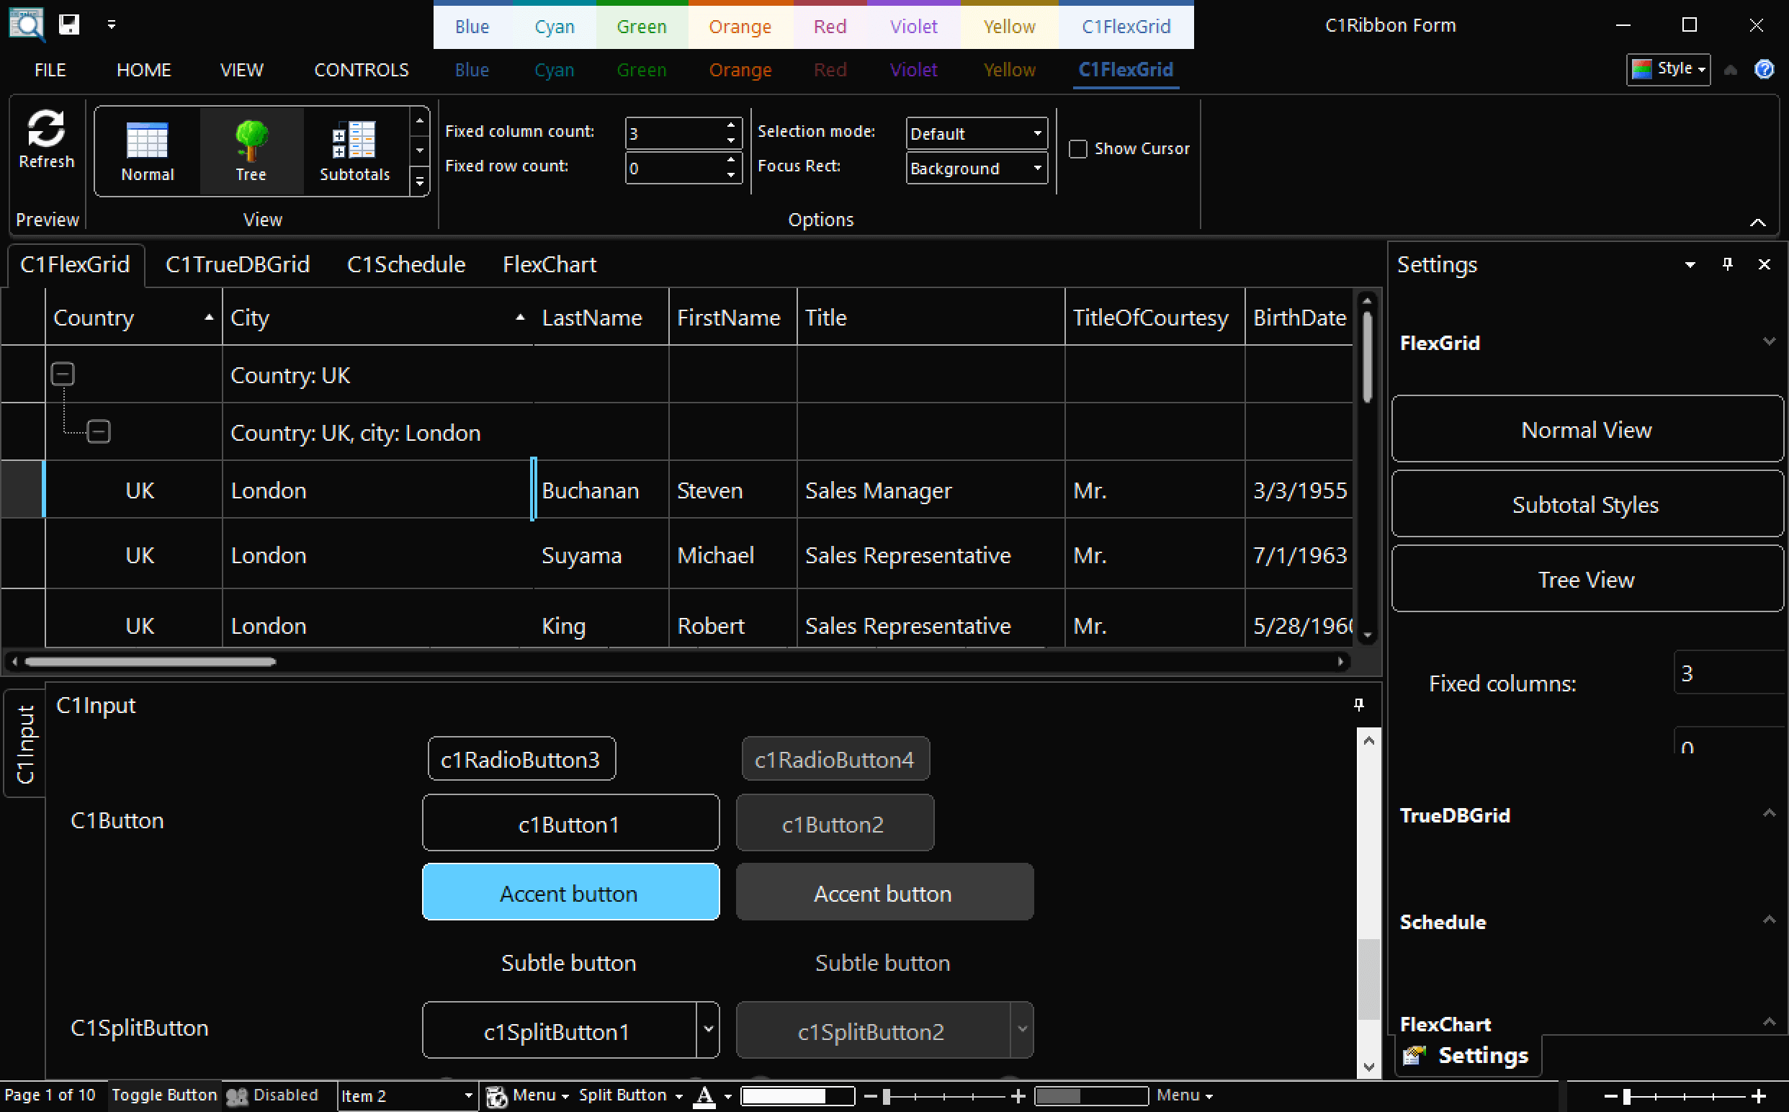Image resolution: width=1789 pixels, height=1112 pixels.
Task: Click the zoom slider at far right
Action: pyautogui.click(x=1684, y=1097)
